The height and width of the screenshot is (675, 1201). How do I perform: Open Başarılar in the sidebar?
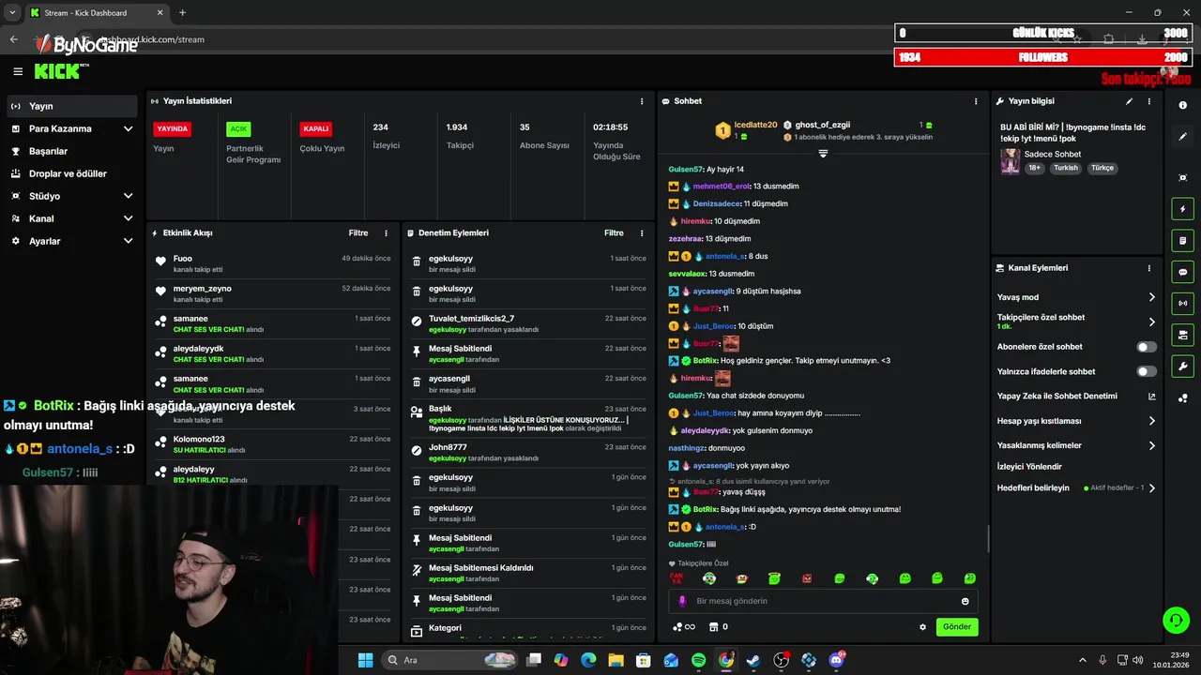coord(71,151)
